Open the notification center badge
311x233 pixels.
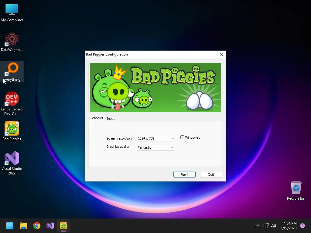(x=302, y=226)
